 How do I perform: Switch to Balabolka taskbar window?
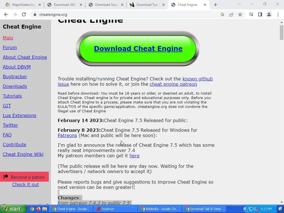coord(160,209)
